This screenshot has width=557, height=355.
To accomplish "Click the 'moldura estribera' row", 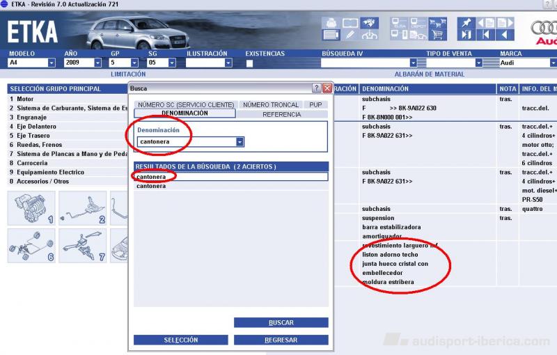I will click(388, 282).
